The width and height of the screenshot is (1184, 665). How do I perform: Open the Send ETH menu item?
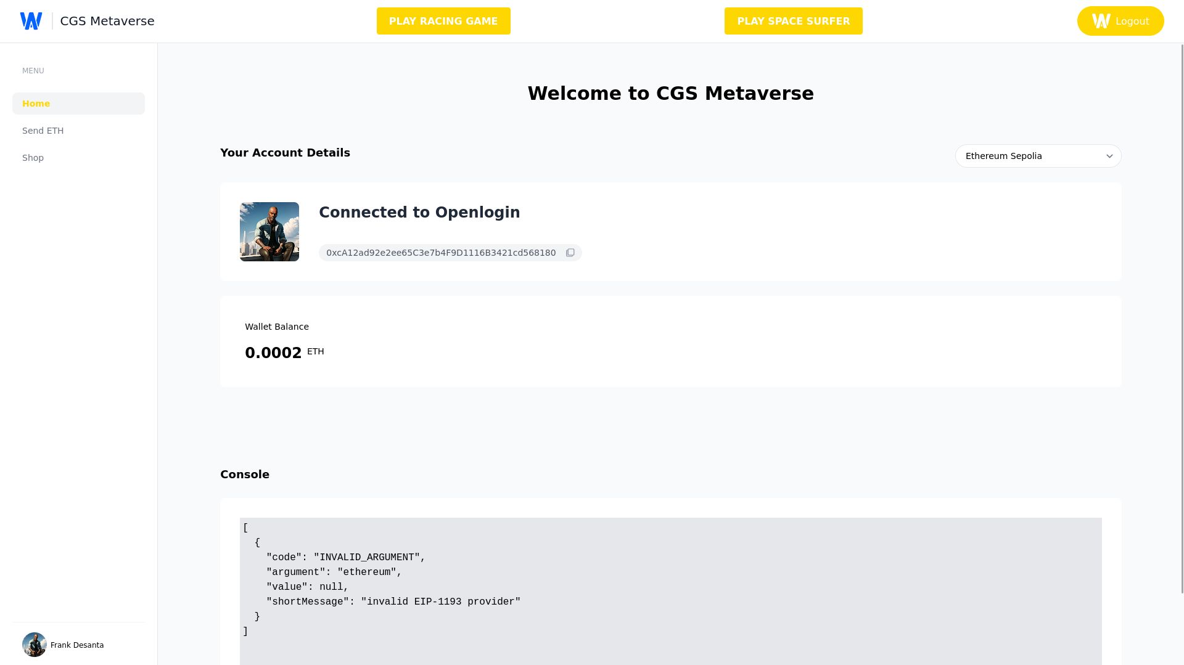(78, 131)
